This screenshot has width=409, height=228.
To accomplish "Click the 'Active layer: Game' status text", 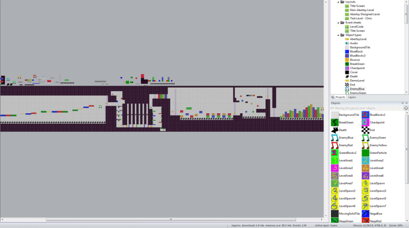I will 326,225.
